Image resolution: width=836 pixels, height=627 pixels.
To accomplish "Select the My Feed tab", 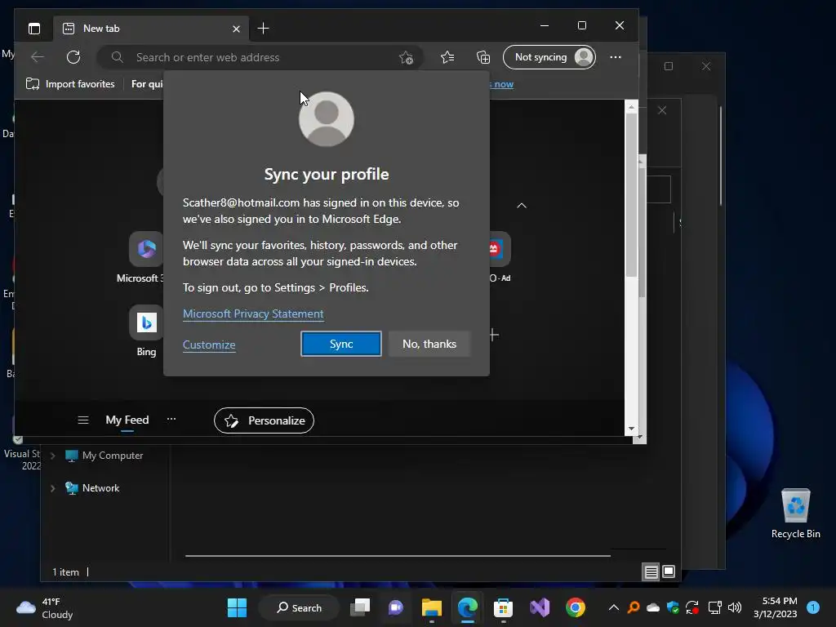I will pyautogui.click(x=127, y=420).
